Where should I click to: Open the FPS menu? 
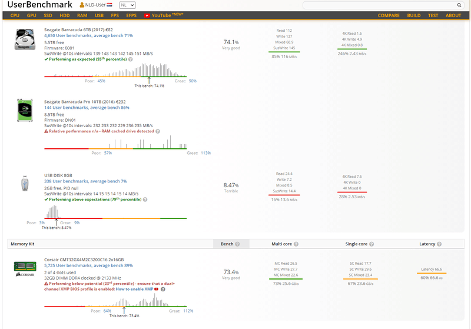(115, 16)
